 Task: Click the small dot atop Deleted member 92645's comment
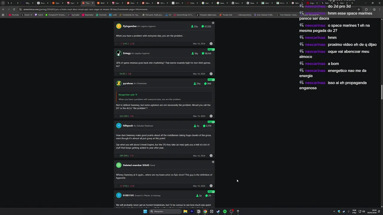coord(213,162)
